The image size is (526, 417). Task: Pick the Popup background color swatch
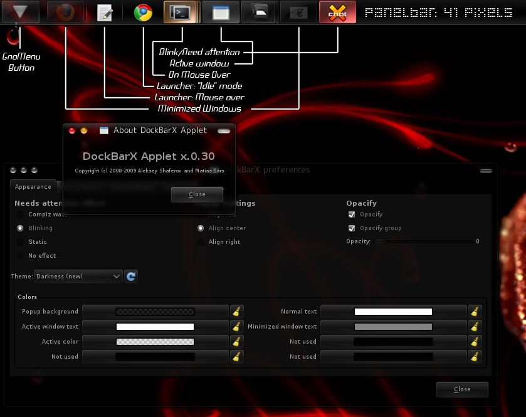[x=155, y=312]
